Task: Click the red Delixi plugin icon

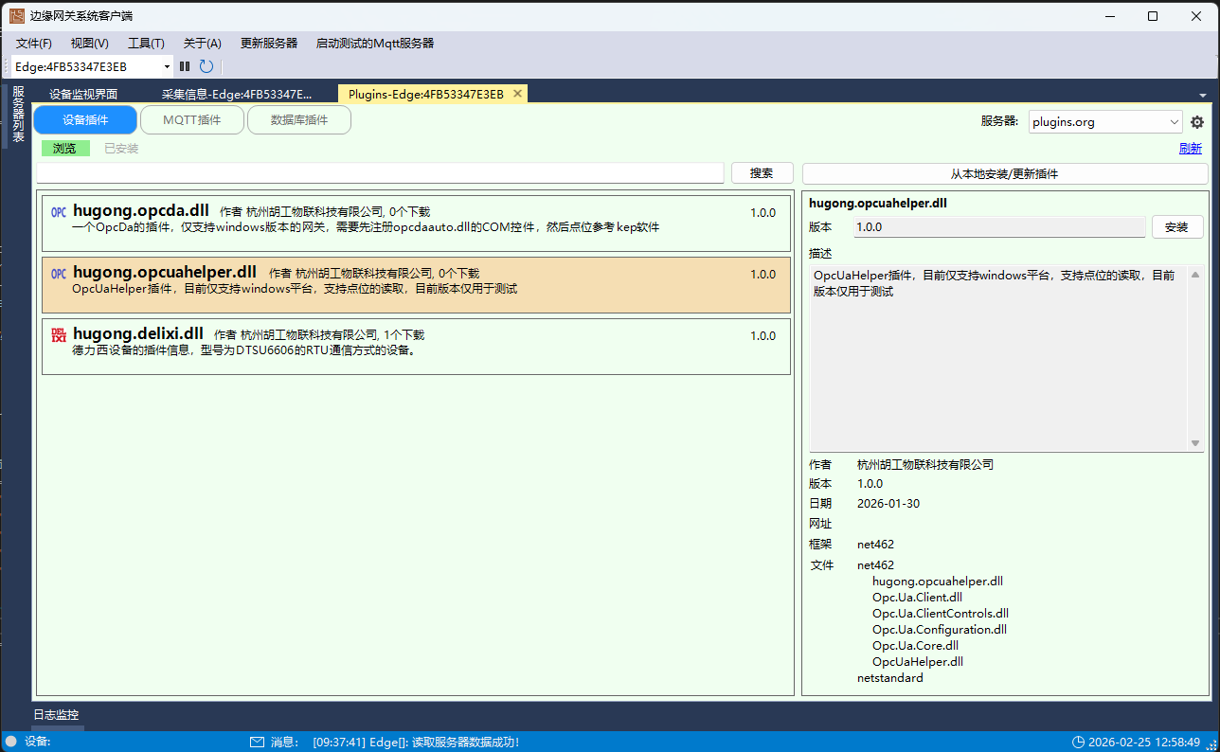Action: (59, 334)
